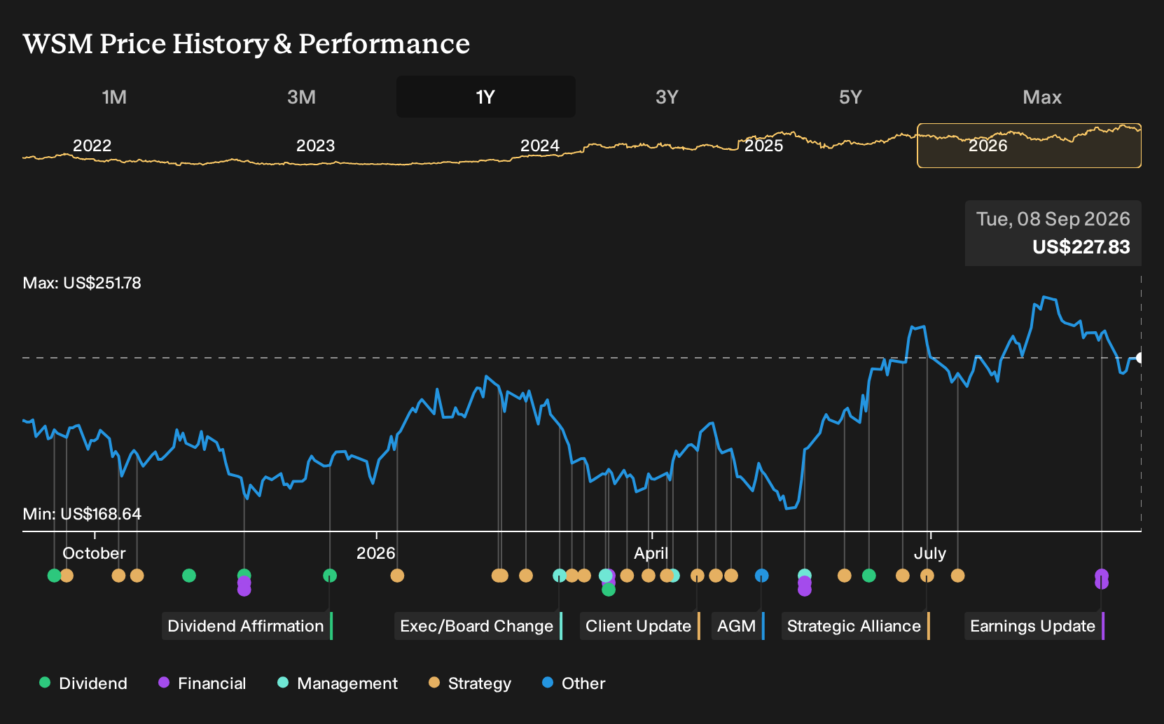This screenshot has height=724, width=1164.
Task: Click the 2024 label in overview chart
Action: (540, 146)
